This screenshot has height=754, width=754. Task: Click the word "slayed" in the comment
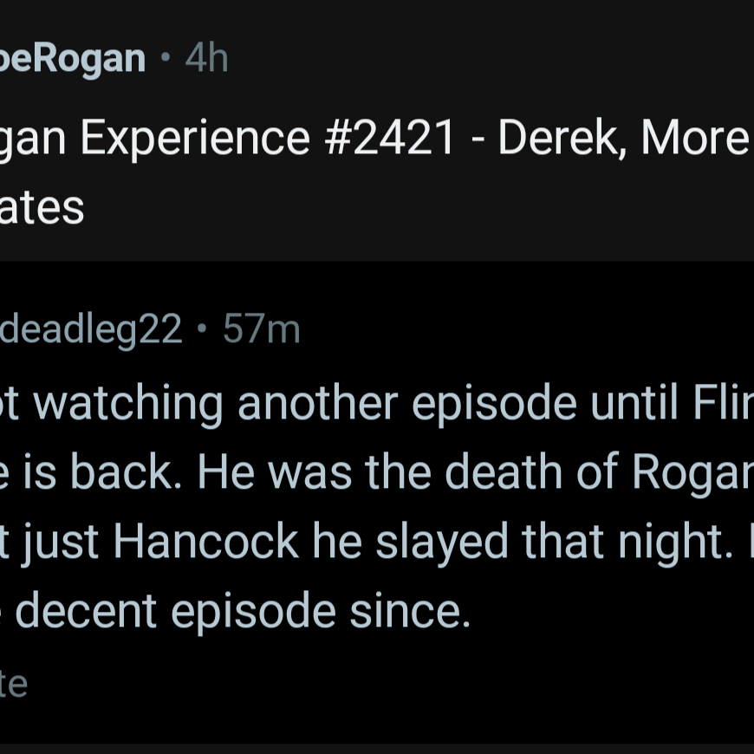441,543
